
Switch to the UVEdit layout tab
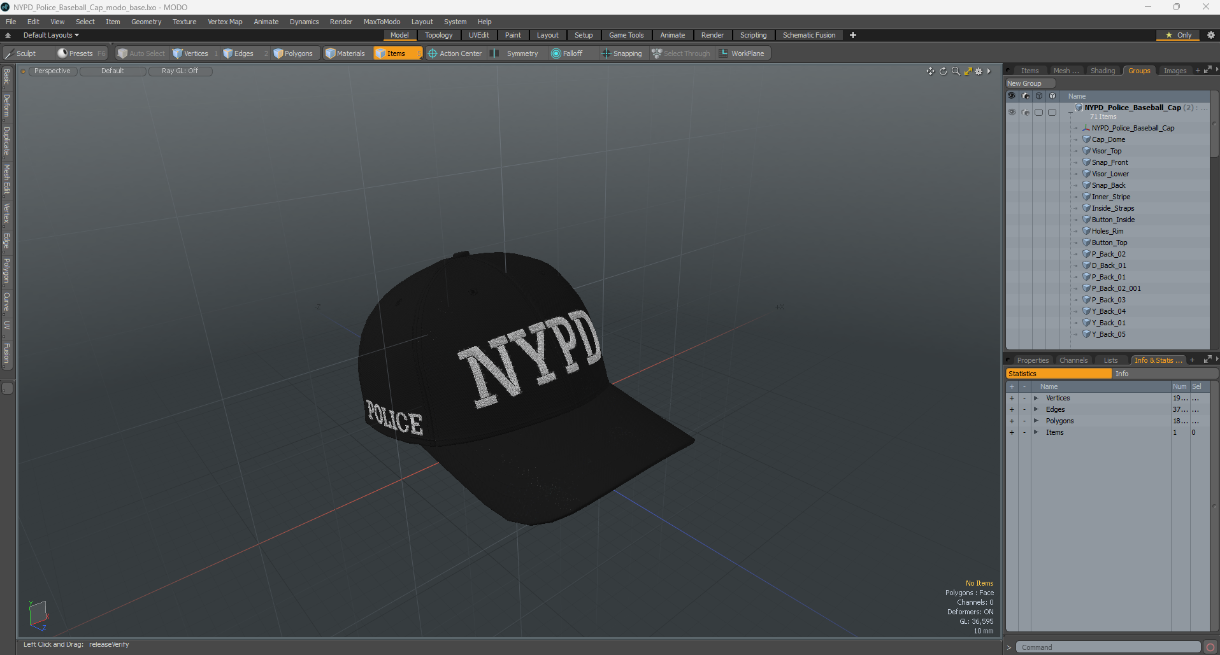478,35
